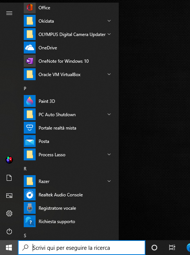Viewport: 190px width, 255px height.
Task: Open the Posta envelope icon
Action: [30, 141]
